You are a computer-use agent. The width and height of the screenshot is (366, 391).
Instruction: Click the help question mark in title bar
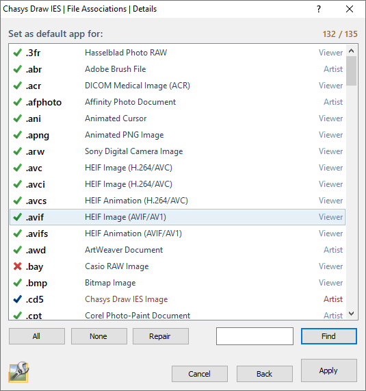[x=319, y=9]
